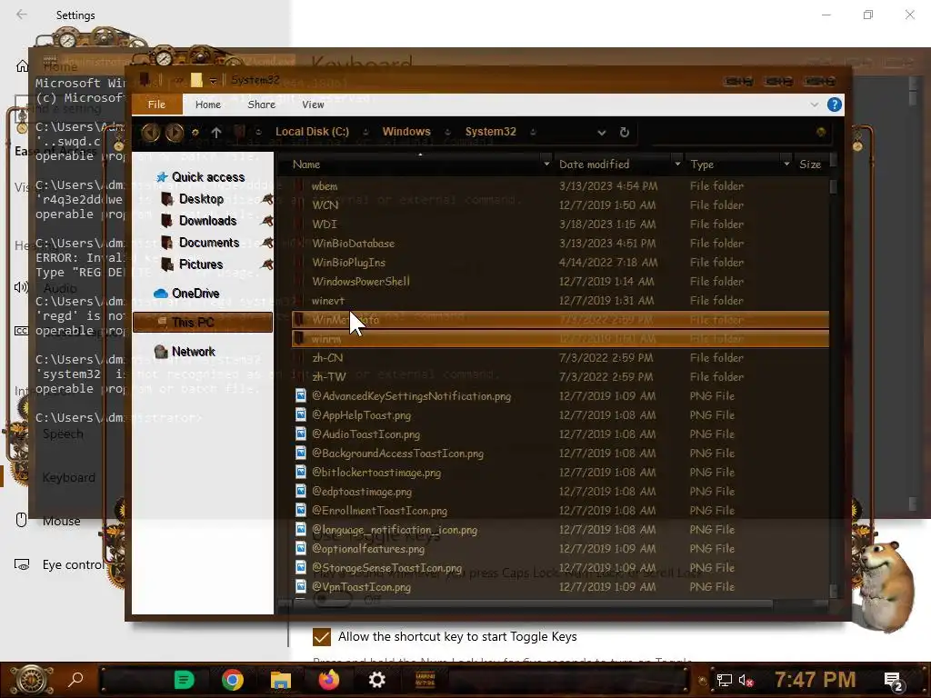Click @edptoastimage.png file icon

point(301,491)
